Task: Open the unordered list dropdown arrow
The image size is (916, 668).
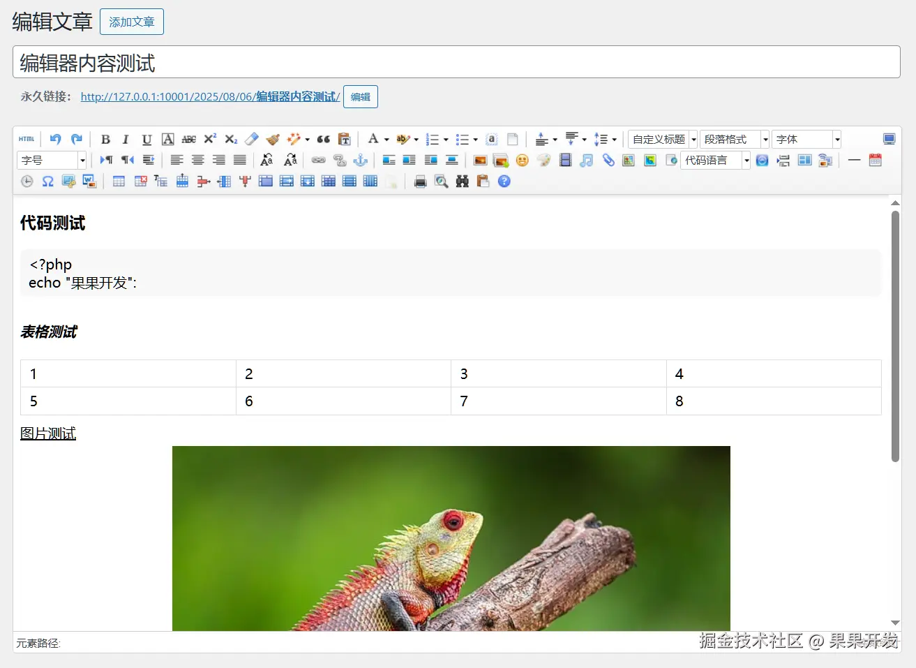Action: click(475, 140)
